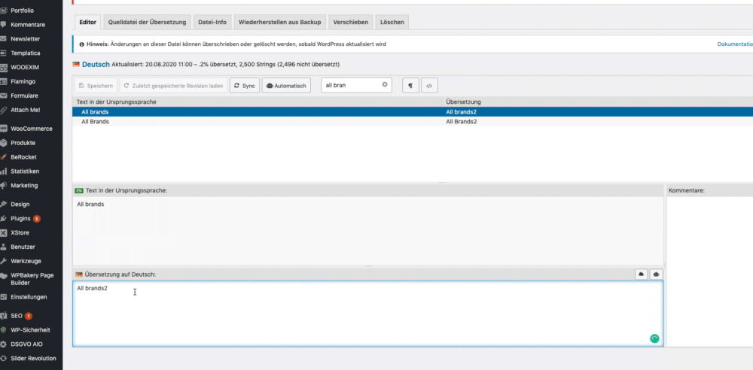Click the Marketing megaphone icon
Screen dimensions: 753x370
click(x=3, y=185)
